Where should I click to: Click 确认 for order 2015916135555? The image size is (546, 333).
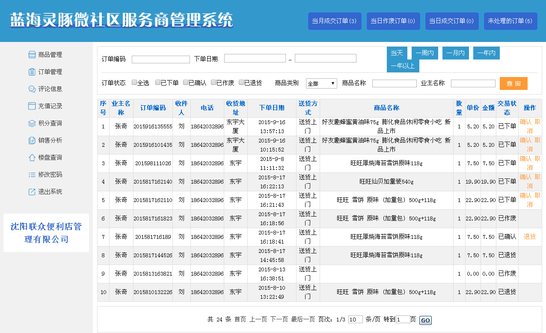(525, 122)
